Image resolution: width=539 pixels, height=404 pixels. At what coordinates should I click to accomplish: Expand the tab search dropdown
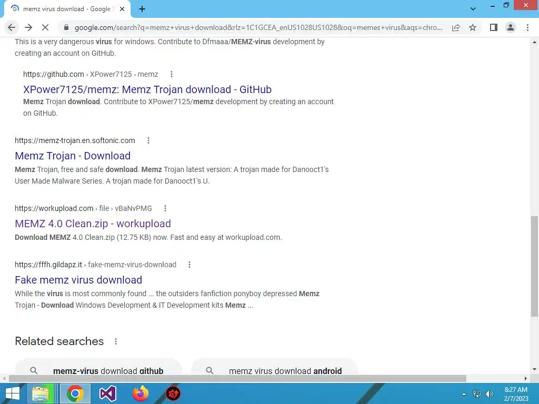[x=473, y=8]
